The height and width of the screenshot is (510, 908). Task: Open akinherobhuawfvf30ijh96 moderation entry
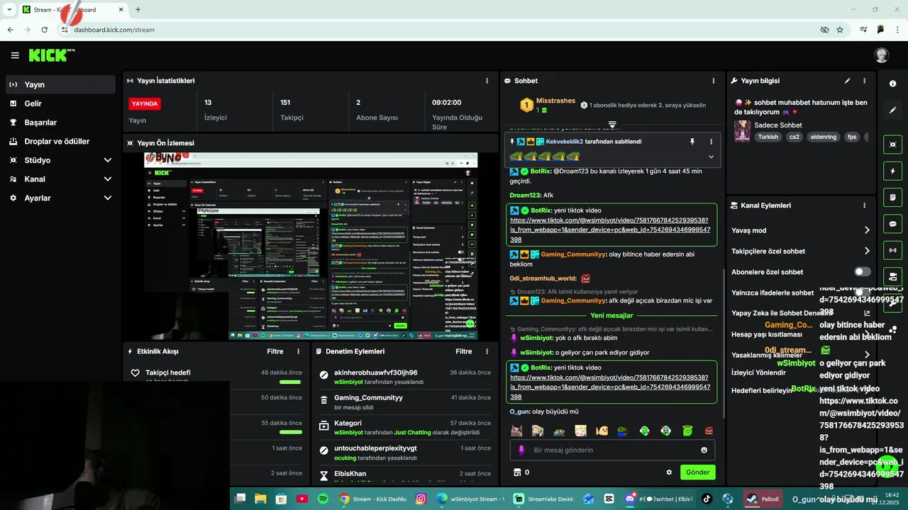[x=406, y=377]
